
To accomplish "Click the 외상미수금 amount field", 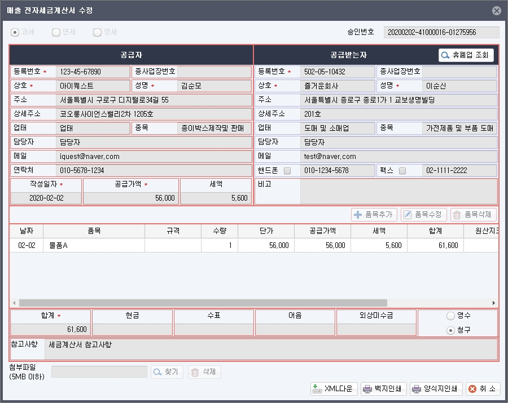I will point(376,330).
